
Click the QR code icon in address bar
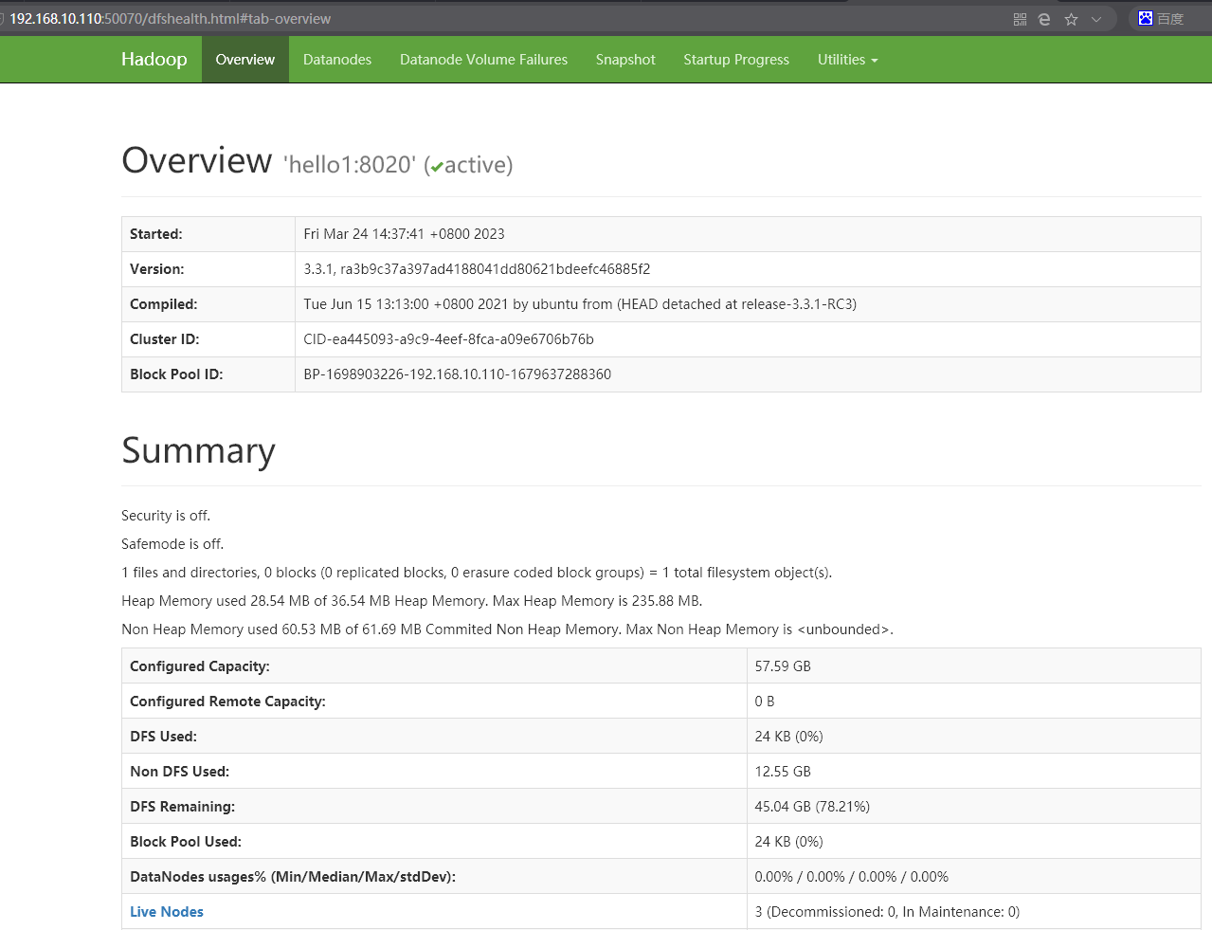click(1020, 19)
